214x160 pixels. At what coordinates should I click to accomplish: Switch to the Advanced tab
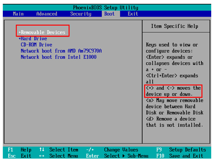pos(47,14)
